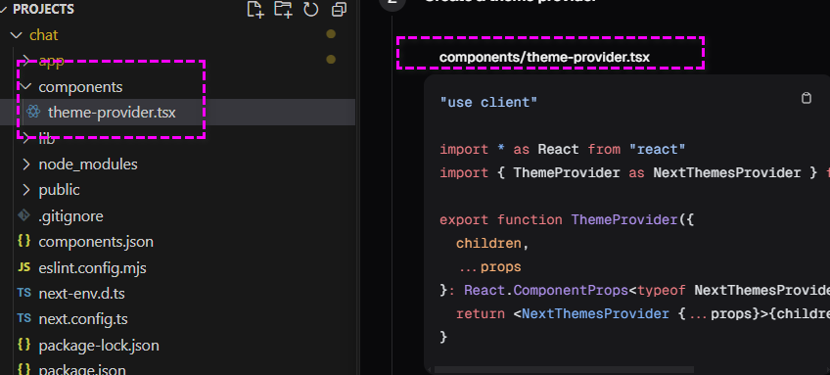Image resolution: width=830 pixels, height=375 pixels.
Task: Click the export function ThemeProvider code line
Action: 567,219
